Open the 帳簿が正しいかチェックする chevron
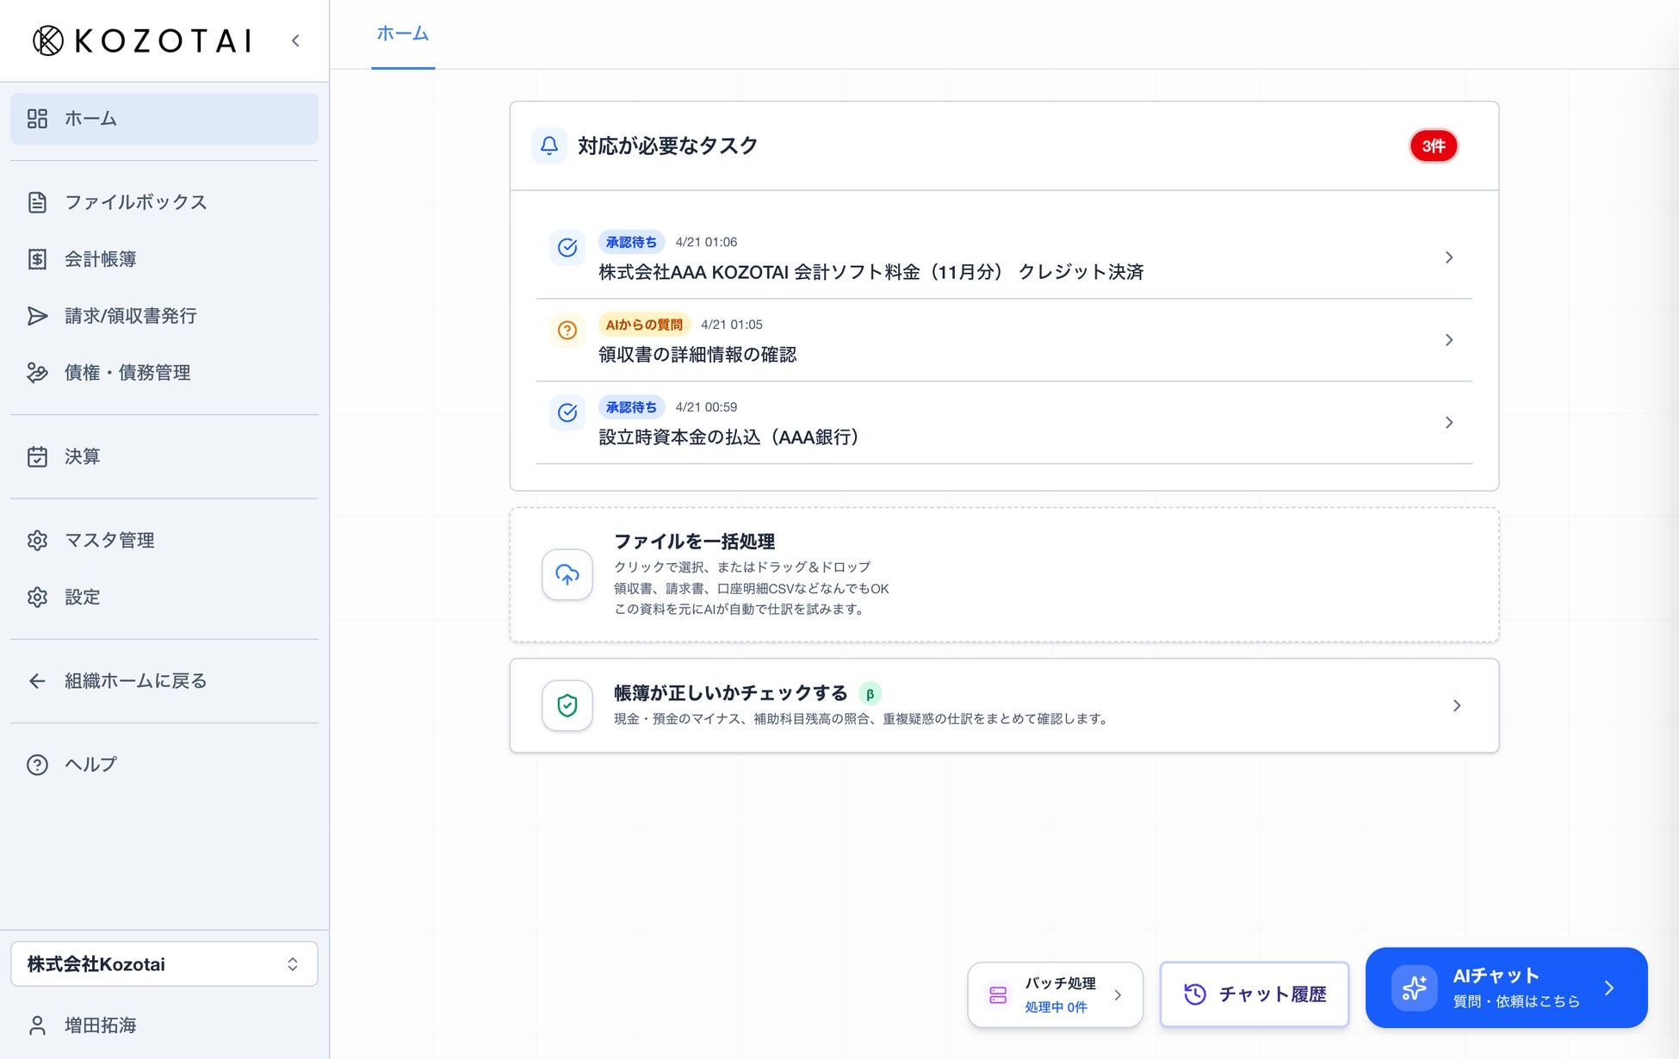This screenshot has width=1679, height=1059. point(1456,705)
